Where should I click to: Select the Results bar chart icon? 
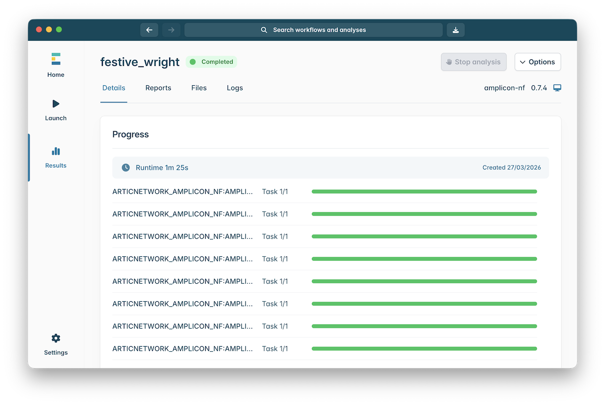point(56,151)
